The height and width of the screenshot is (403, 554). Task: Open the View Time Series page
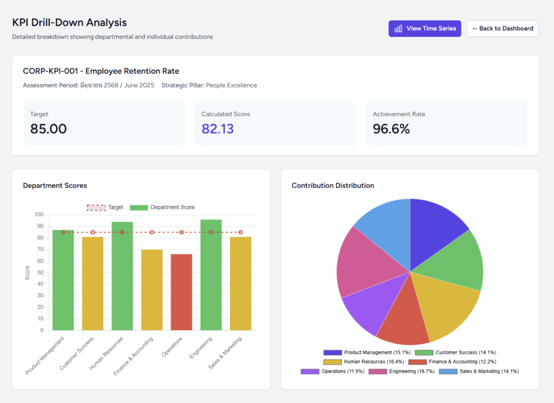(x=425, y=29)
